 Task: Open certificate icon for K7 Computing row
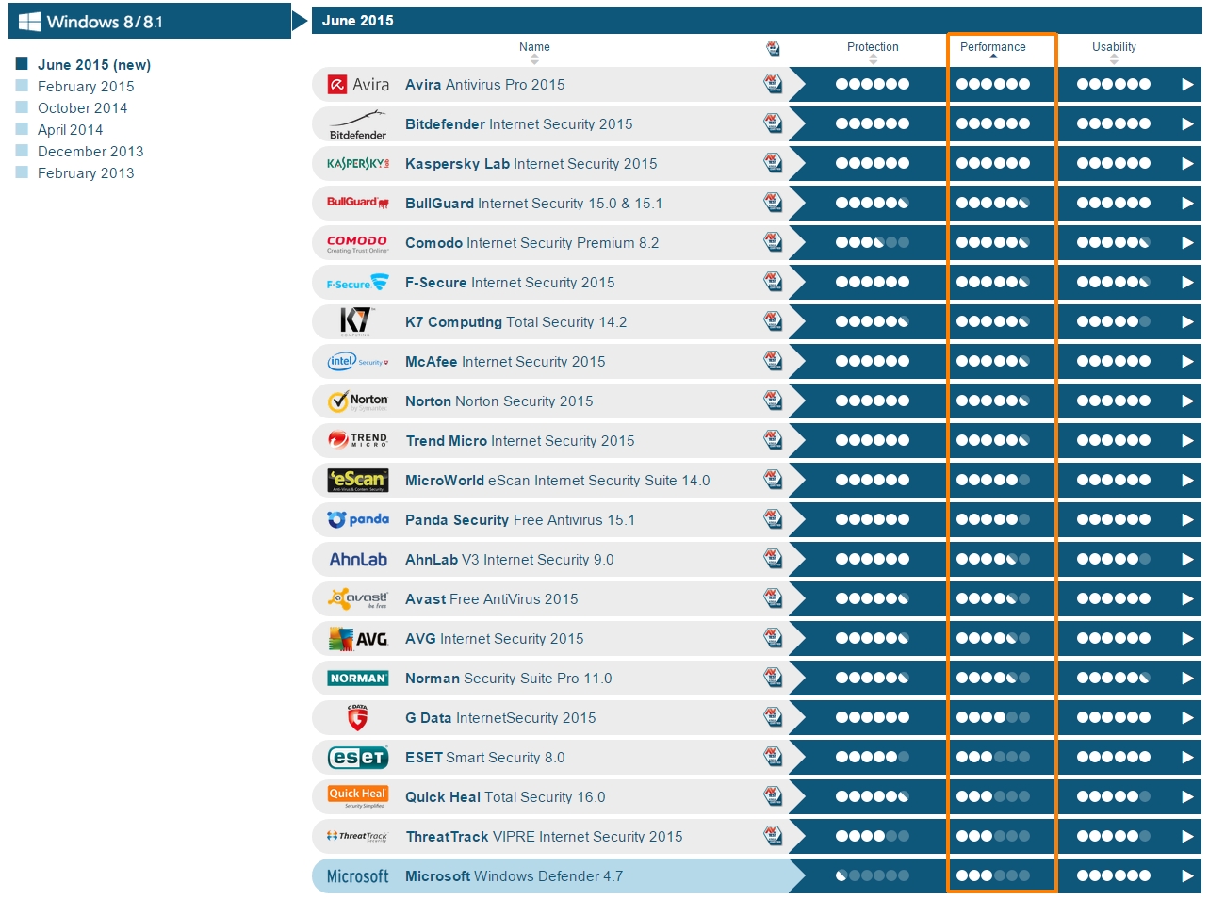(773, 321)
